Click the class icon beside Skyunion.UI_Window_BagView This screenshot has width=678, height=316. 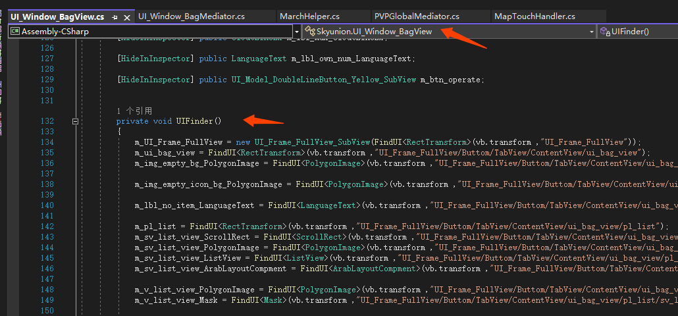pos(309,31)
